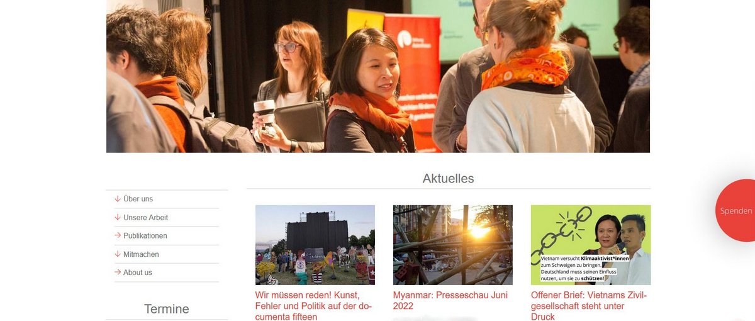Open the Über uns menu item
Viewport: 755px width, 321px height.
coord(138,199)
